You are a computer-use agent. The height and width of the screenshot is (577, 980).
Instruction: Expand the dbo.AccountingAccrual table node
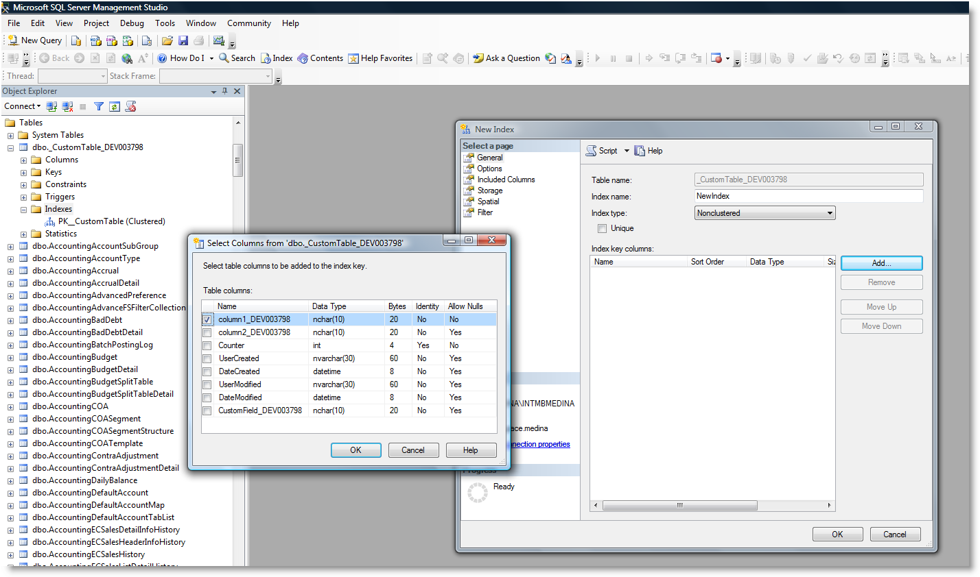pos(10,271)
